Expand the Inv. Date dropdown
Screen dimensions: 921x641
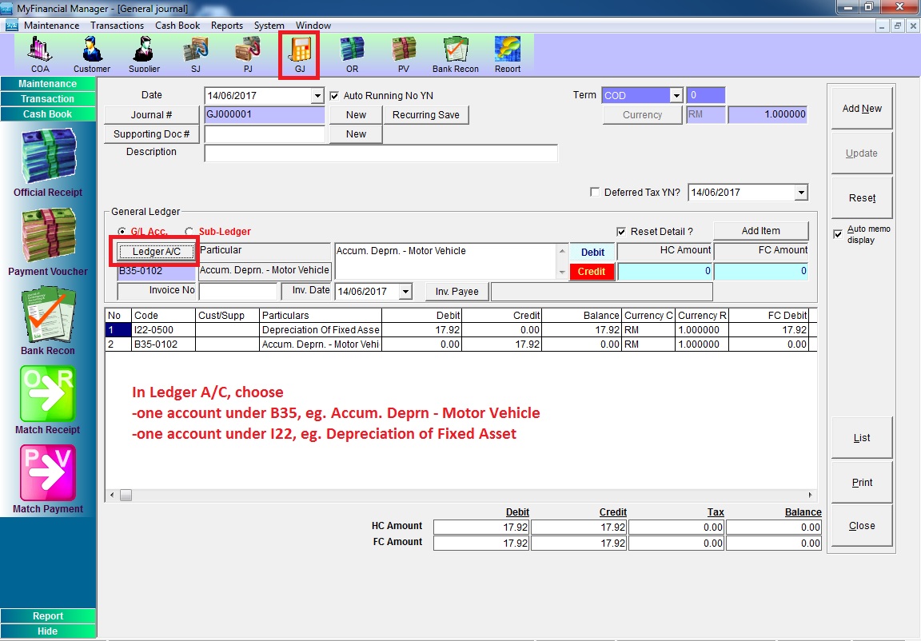tap(405, 291)
